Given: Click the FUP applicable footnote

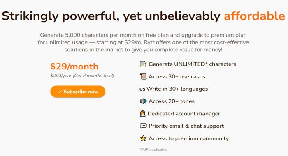Looking at the screenshot, I should tap(153, 149).
